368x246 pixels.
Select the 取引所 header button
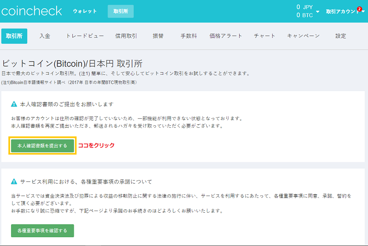point(121,11)
